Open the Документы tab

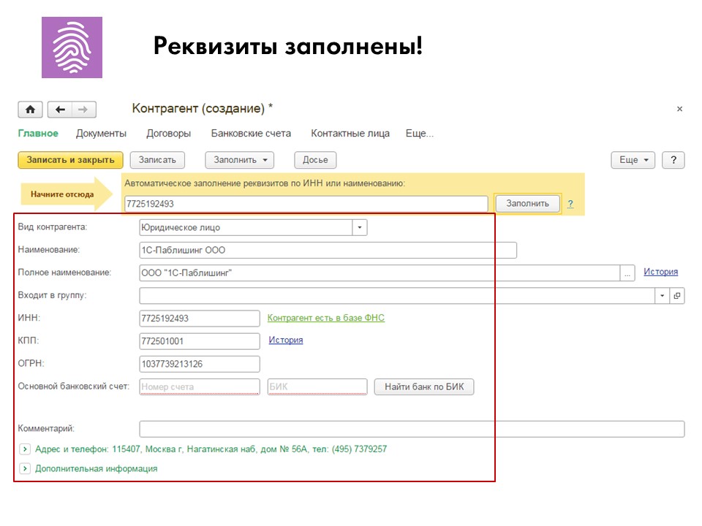(101, 133)
